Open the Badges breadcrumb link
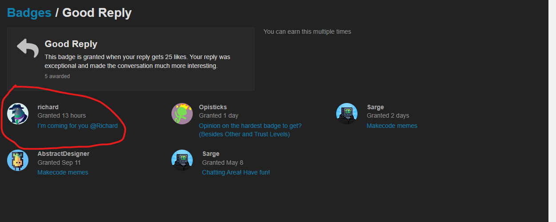 tap(29, 13)
